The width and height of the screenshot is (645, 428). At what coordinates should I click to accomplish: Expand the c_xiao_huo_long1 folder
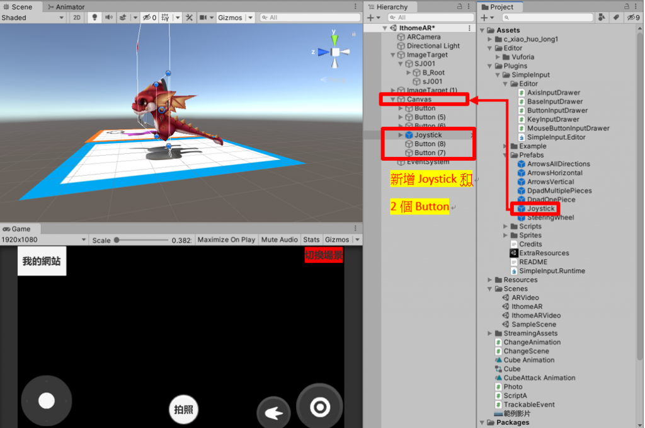click(489, 39)
